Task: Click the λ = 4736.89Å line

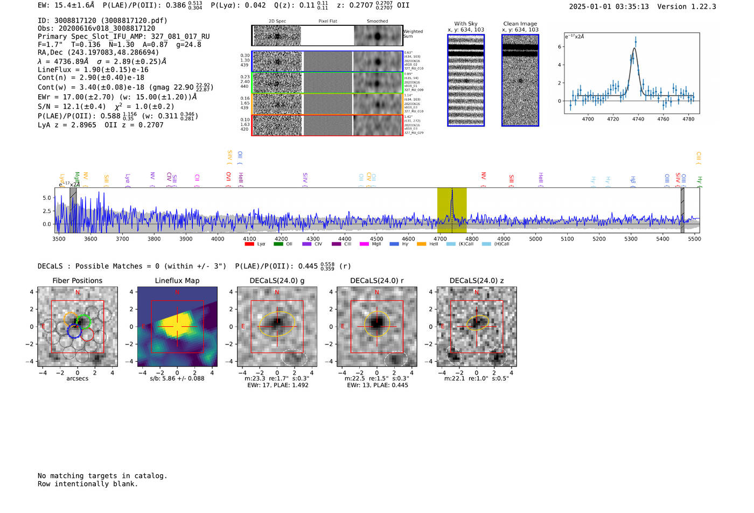Action: 102,61
